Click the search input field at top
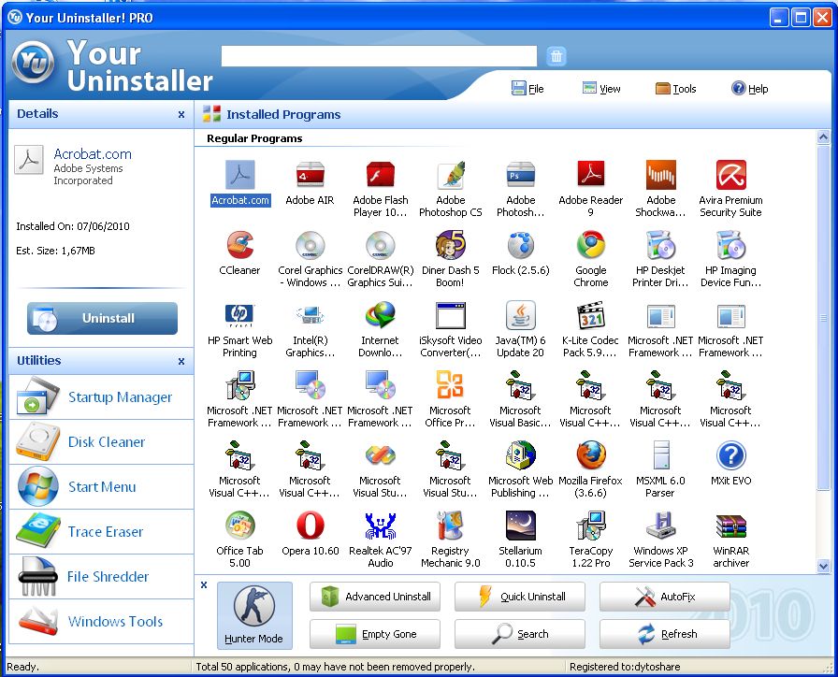 (x=379, y=55)
